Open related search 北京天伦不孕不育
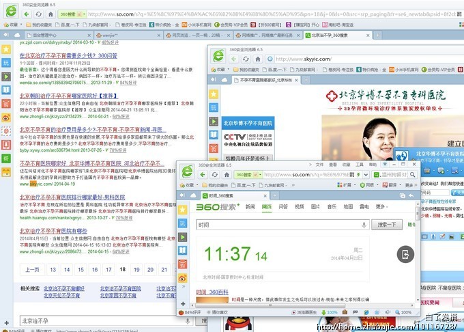This screenshot has width=464, height=332. pyautogui.click(x=61, y=295)
